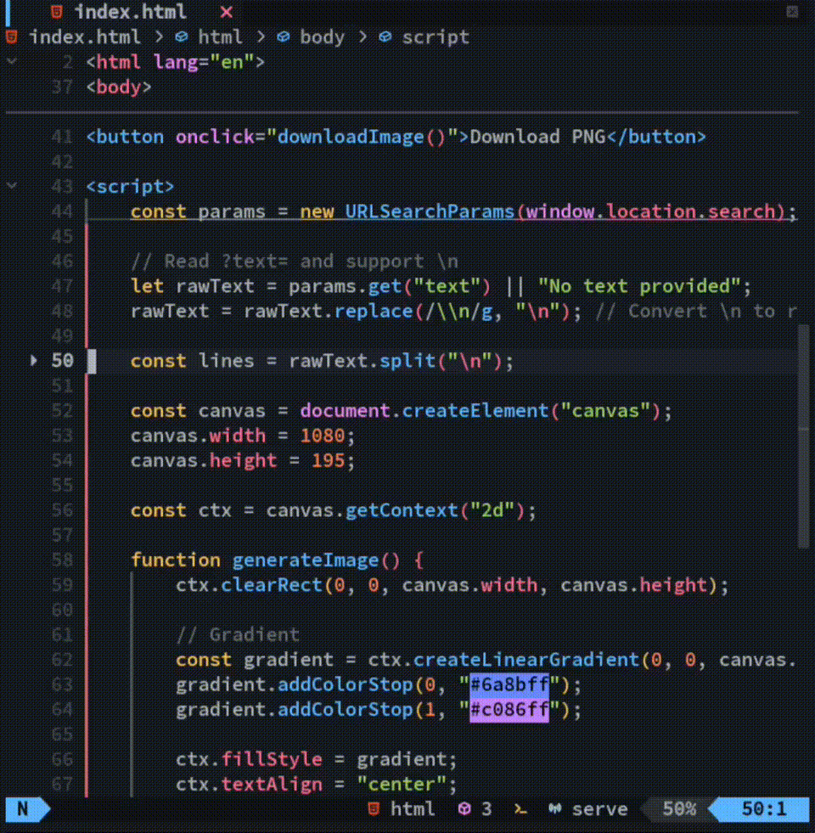Click the body breadcrumb segment
This screenshot has width=815, height=833.
(322, 37)
